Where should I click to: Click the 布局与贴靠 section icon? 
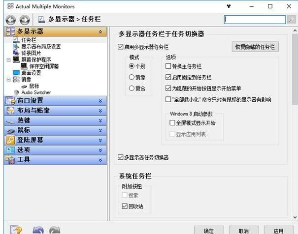point(10,111)
